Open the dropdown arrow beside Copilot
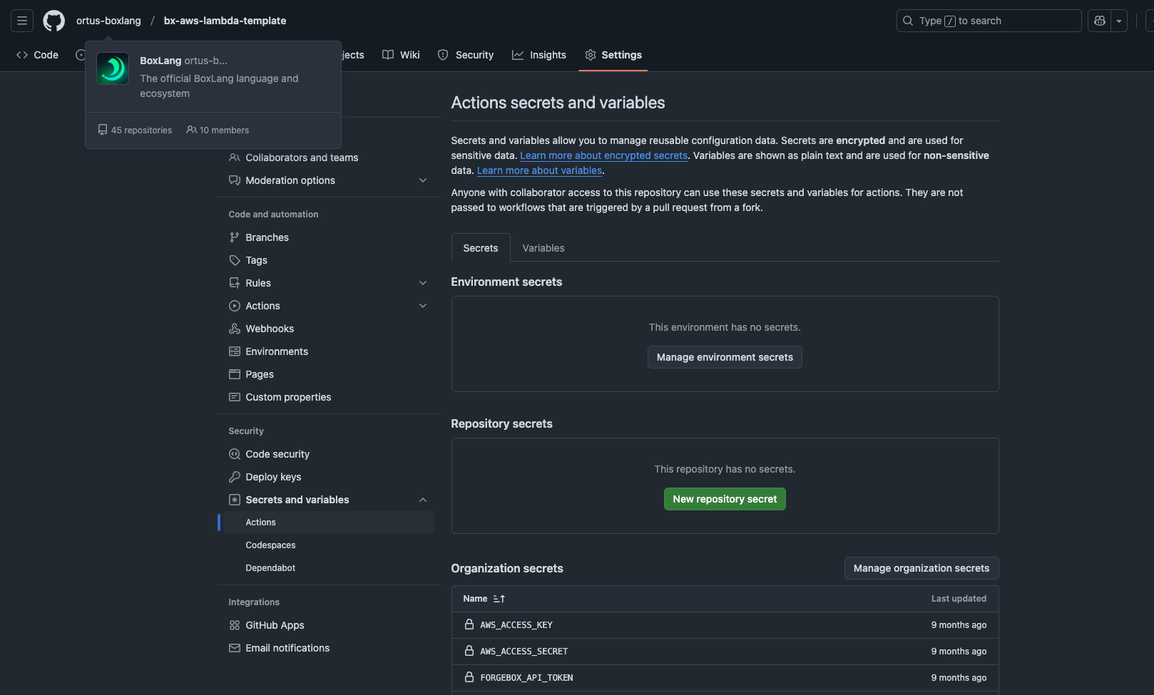This screenshot has height=695, width=1154. [1119, 21]
